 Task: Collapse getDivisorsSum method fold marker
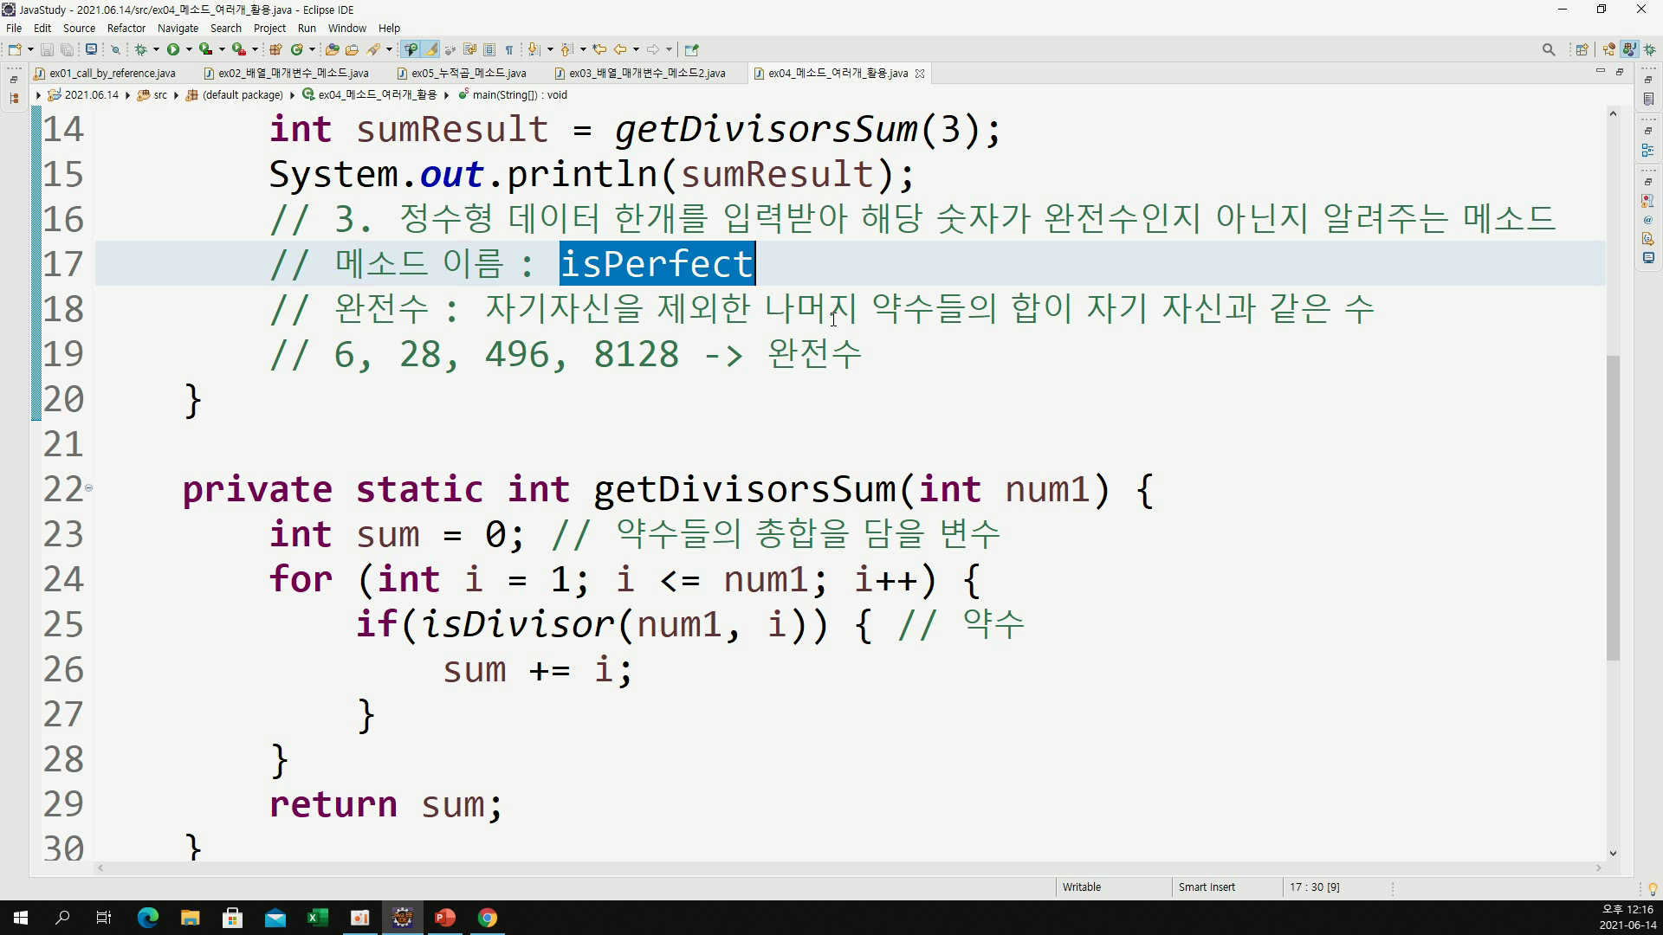88,488
